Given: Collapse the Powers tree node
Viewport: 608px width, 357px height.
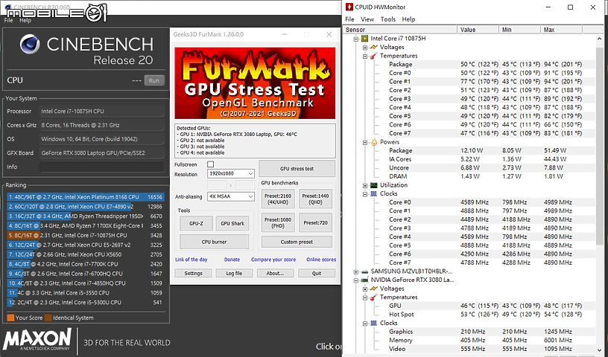Looking at the screenshot, I should [365, 143].
